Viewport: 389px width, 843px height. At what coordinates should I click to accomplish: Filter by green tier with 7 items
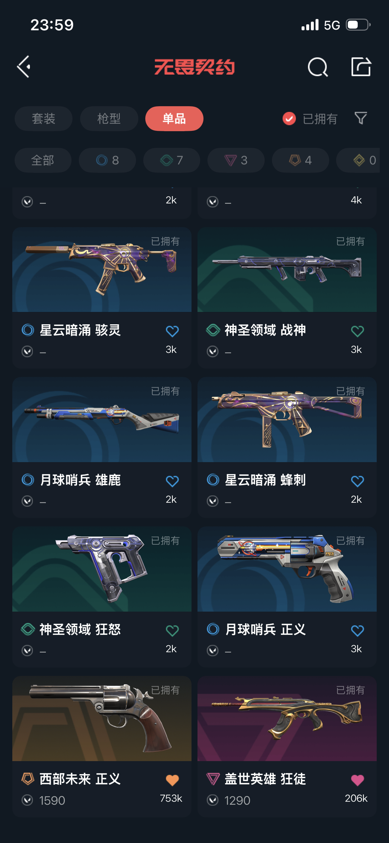[172, 160]
